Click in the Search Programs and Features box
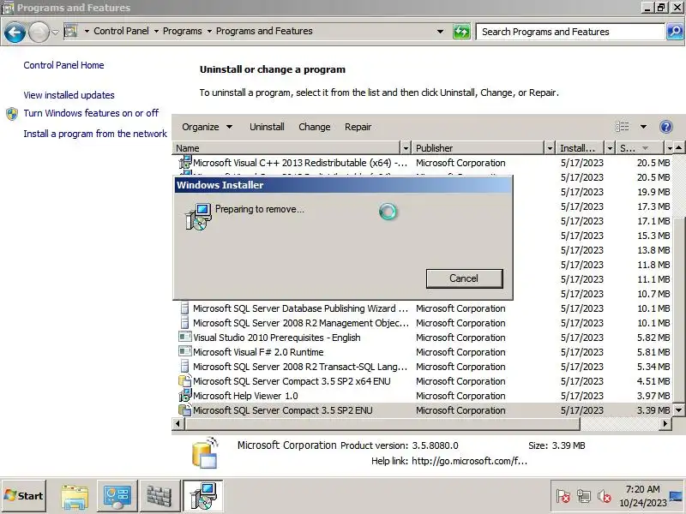Image resolution: width=686 pixels, height=514 pixels. point(570,32)
